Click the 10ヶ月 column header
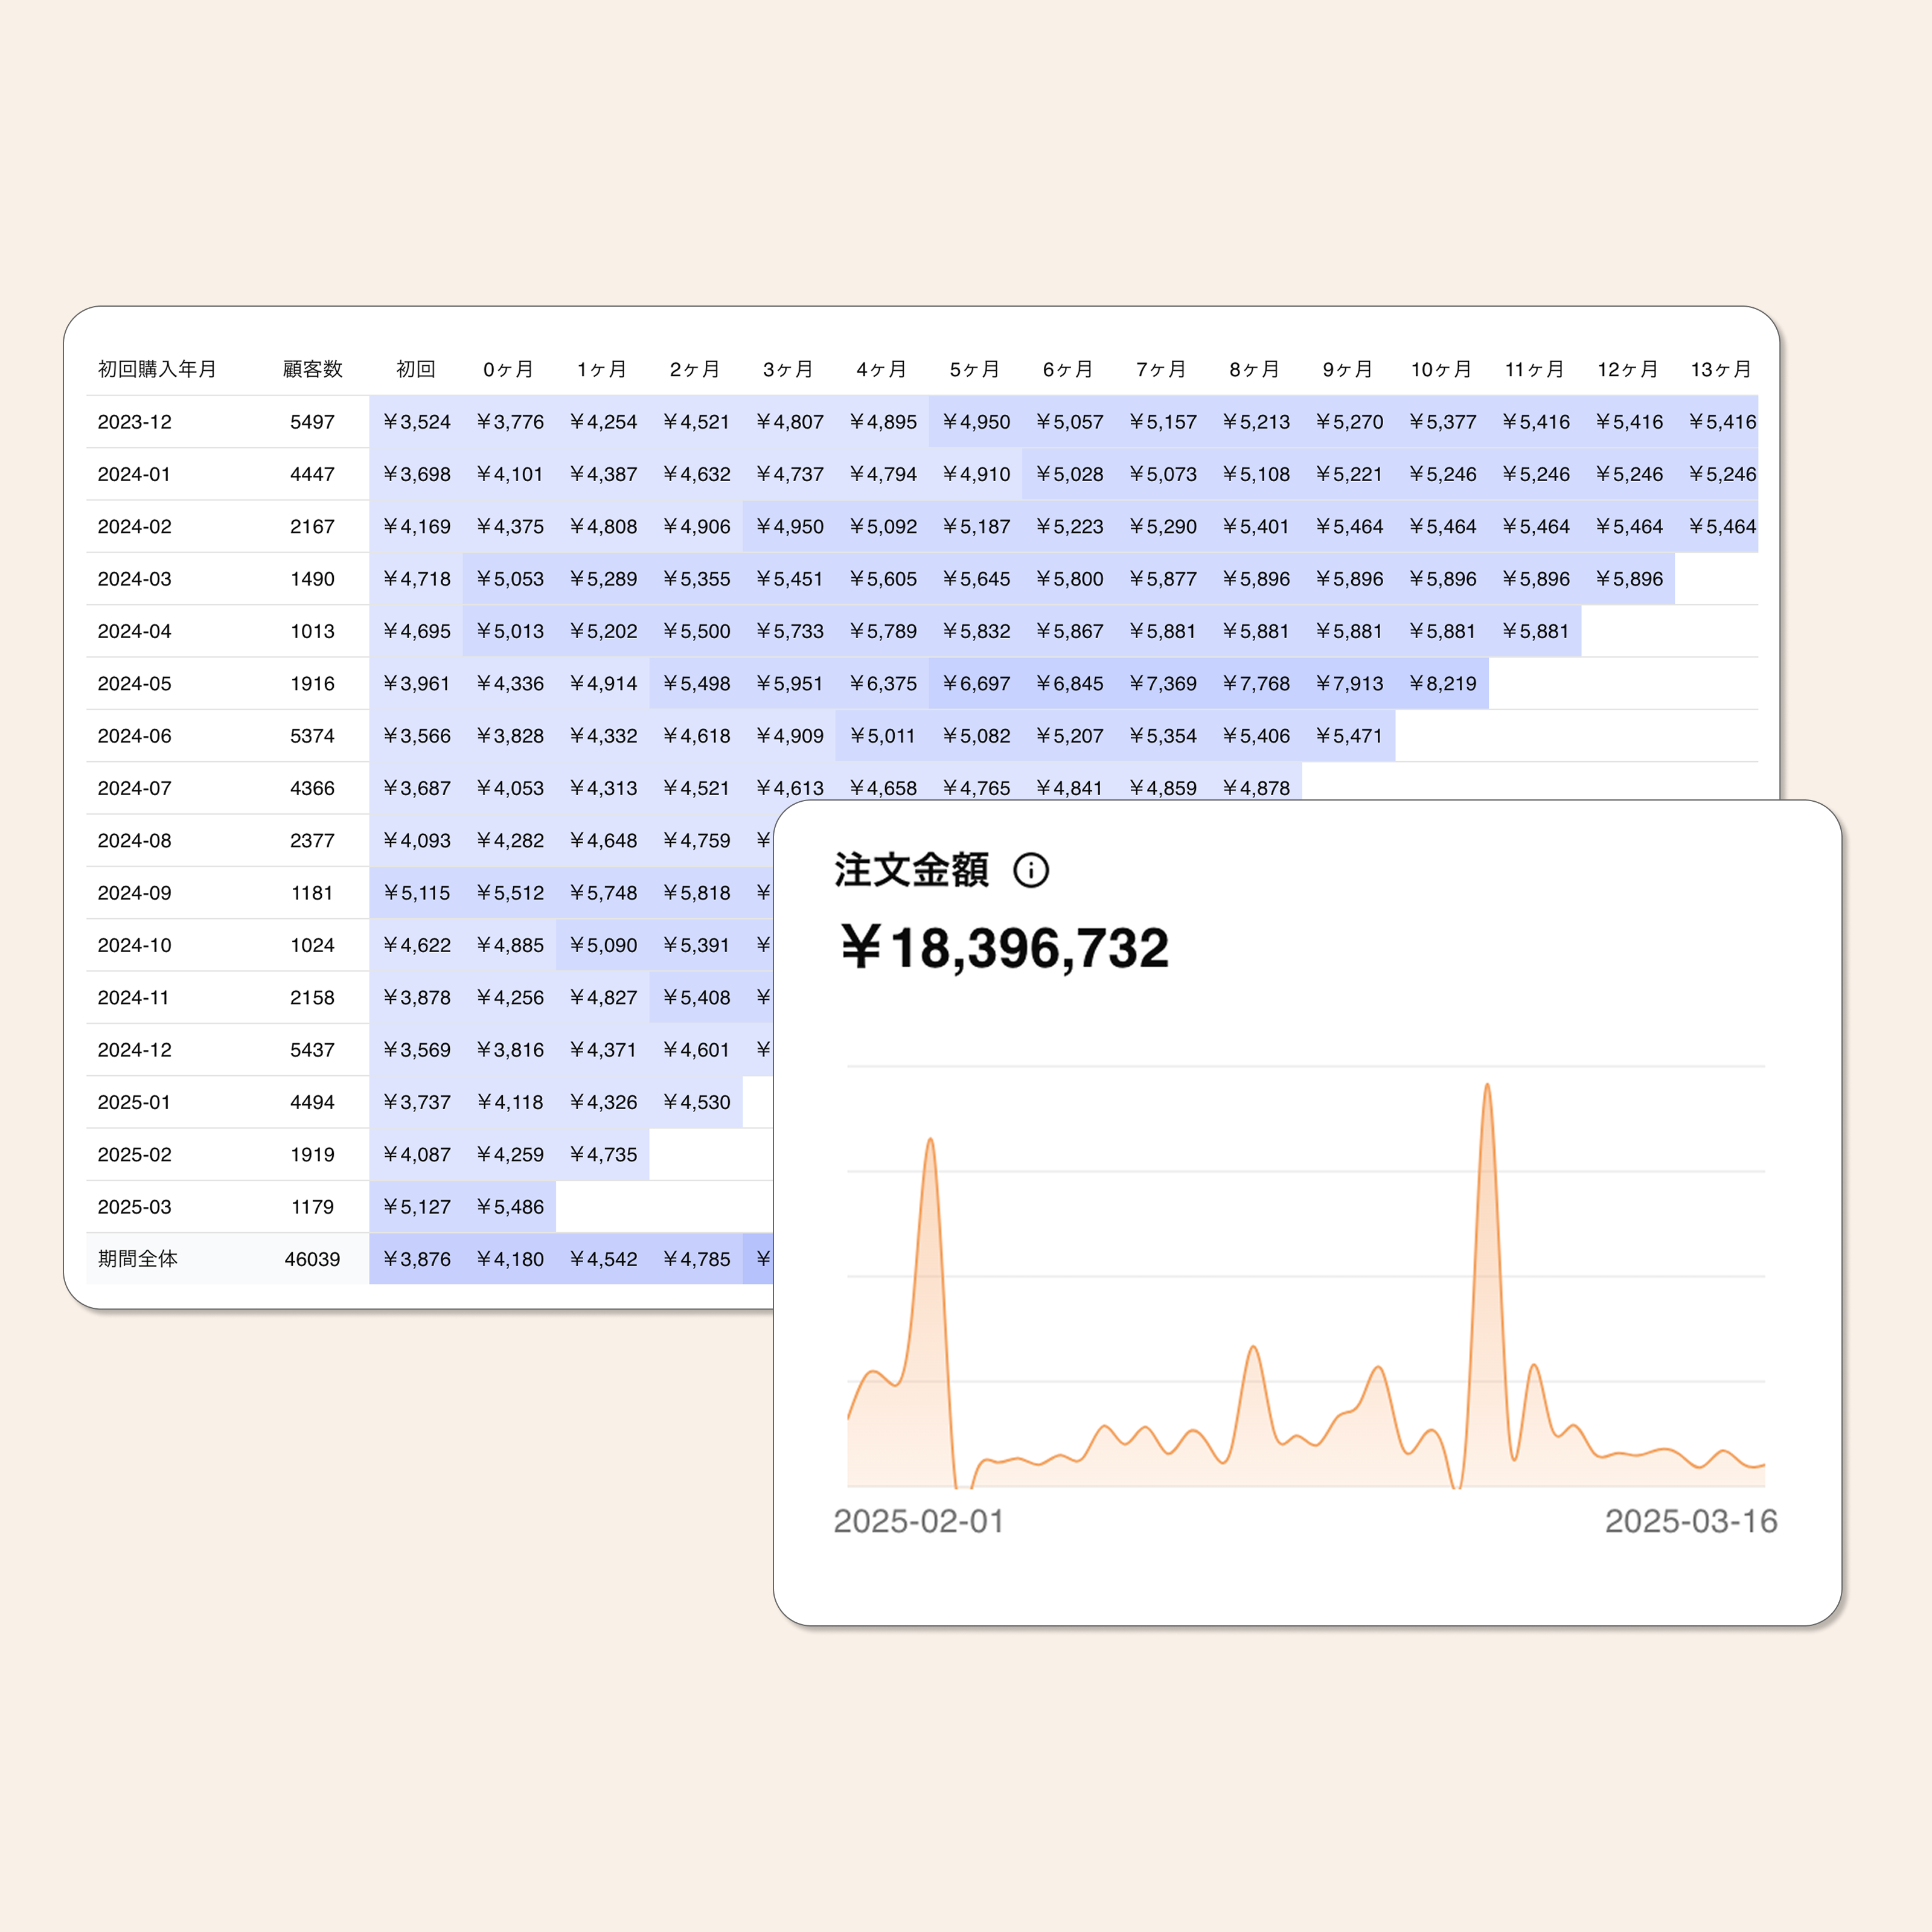The width and height of the screenshot is (1932, 1932). (1440, 369)
